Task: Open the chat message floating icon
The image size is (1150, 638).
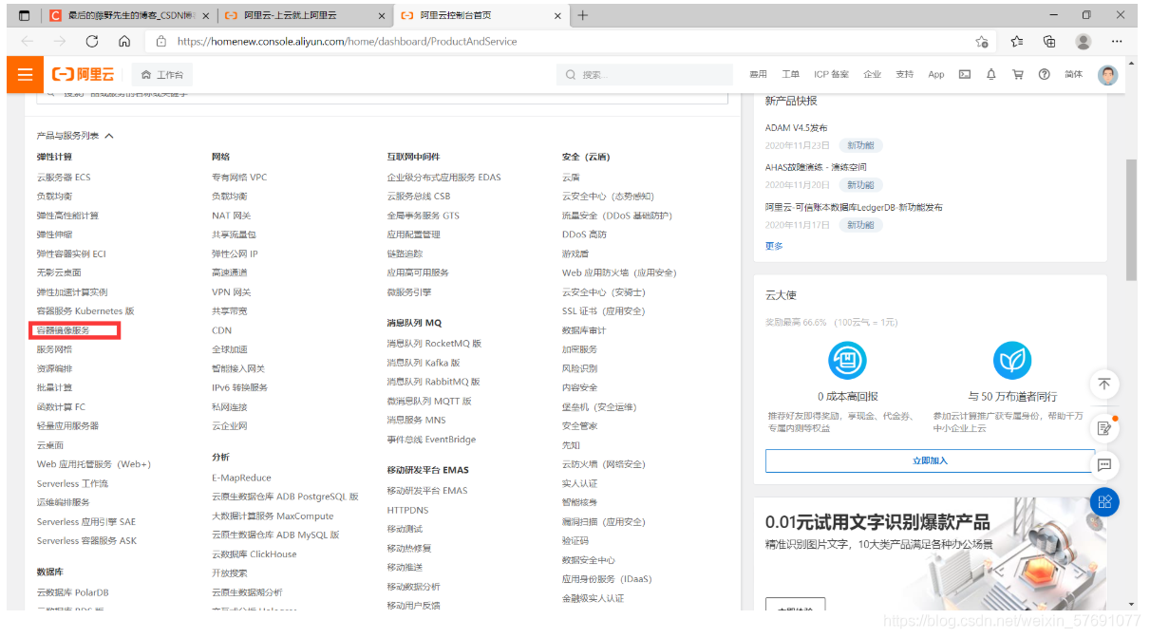Action: pyautogui.click(x=1104, y=465)
